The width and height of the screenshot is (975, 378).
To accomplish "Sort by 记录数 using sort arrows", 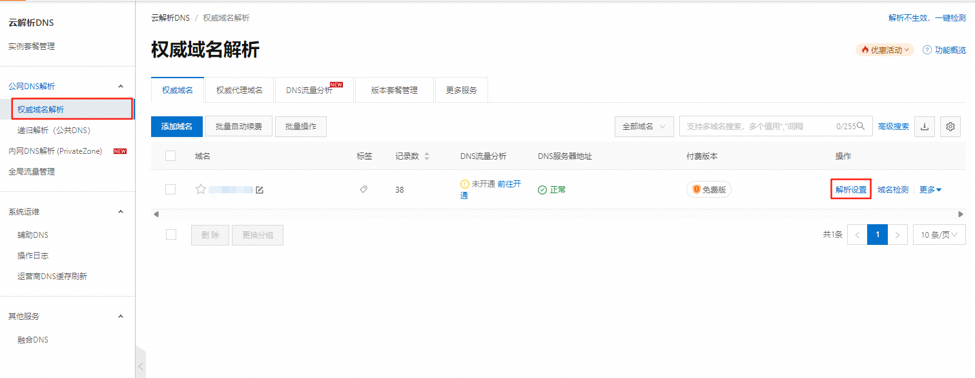I will pos(427,156).
